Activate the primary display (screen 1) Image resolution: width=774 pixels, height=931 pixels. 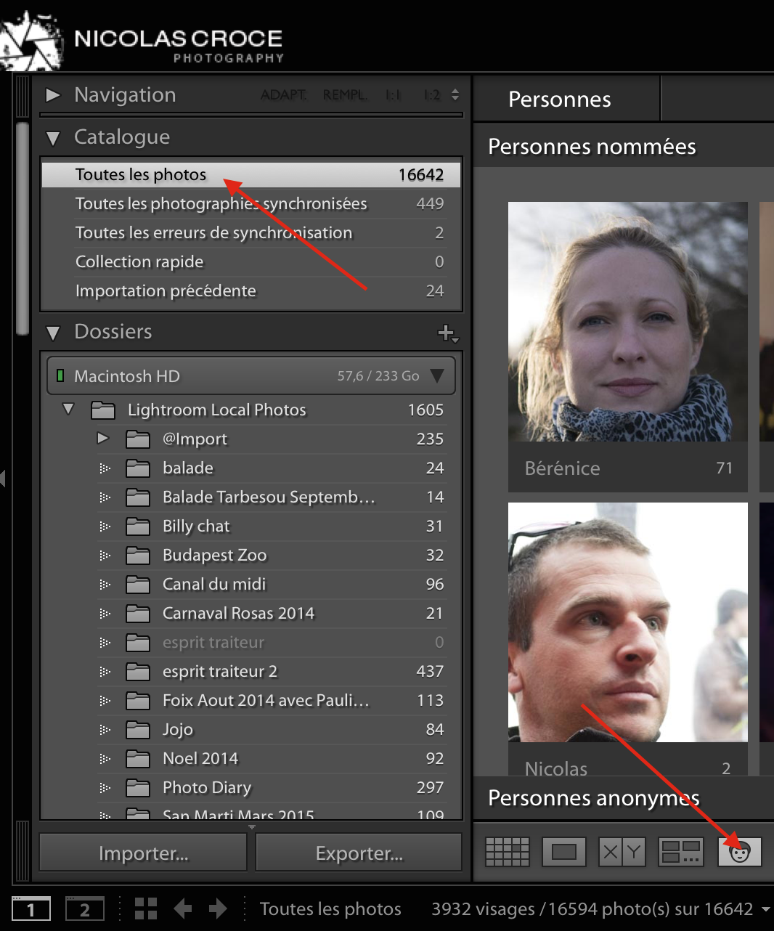[31, 908]
